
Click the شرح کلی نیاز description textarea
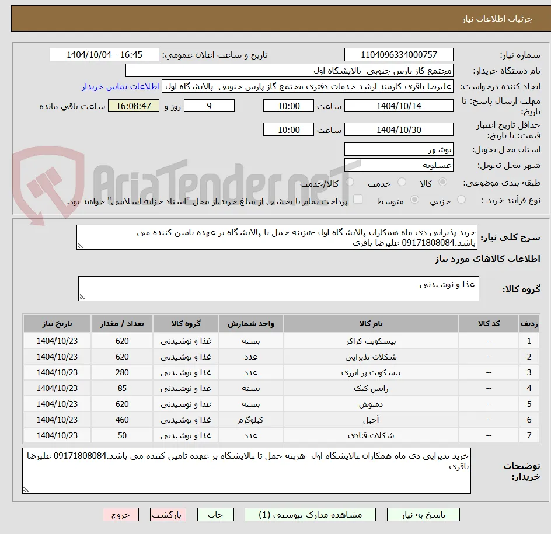coord(277,238)
